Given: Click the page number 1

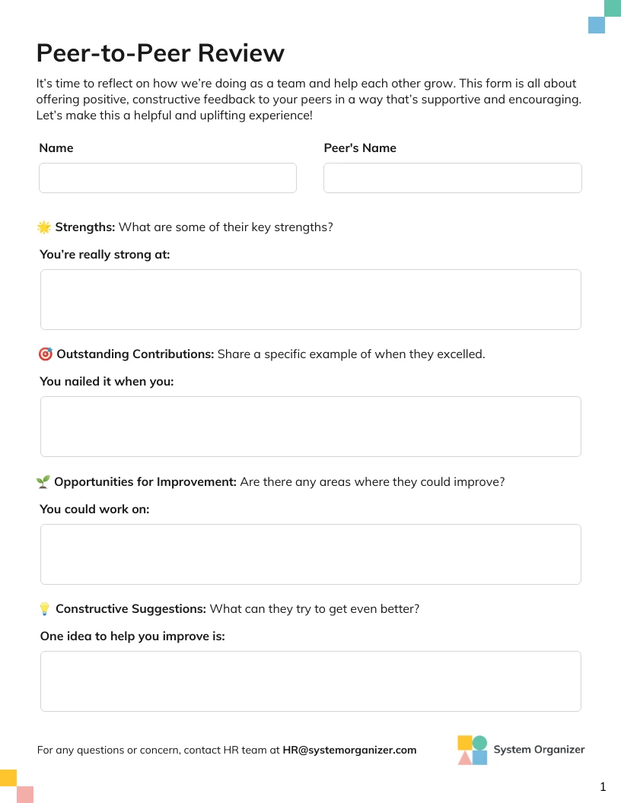Looking at the screenshot, I should pos(603,787).
